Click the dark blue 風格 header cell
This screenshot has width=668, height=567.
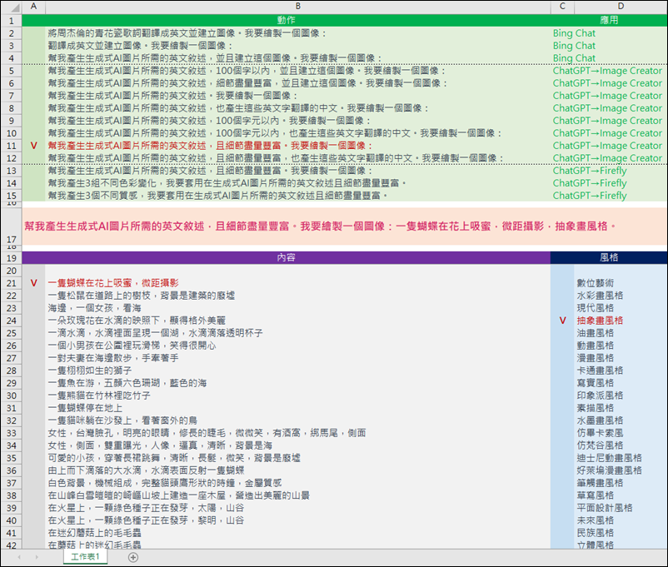click(609, 258)
